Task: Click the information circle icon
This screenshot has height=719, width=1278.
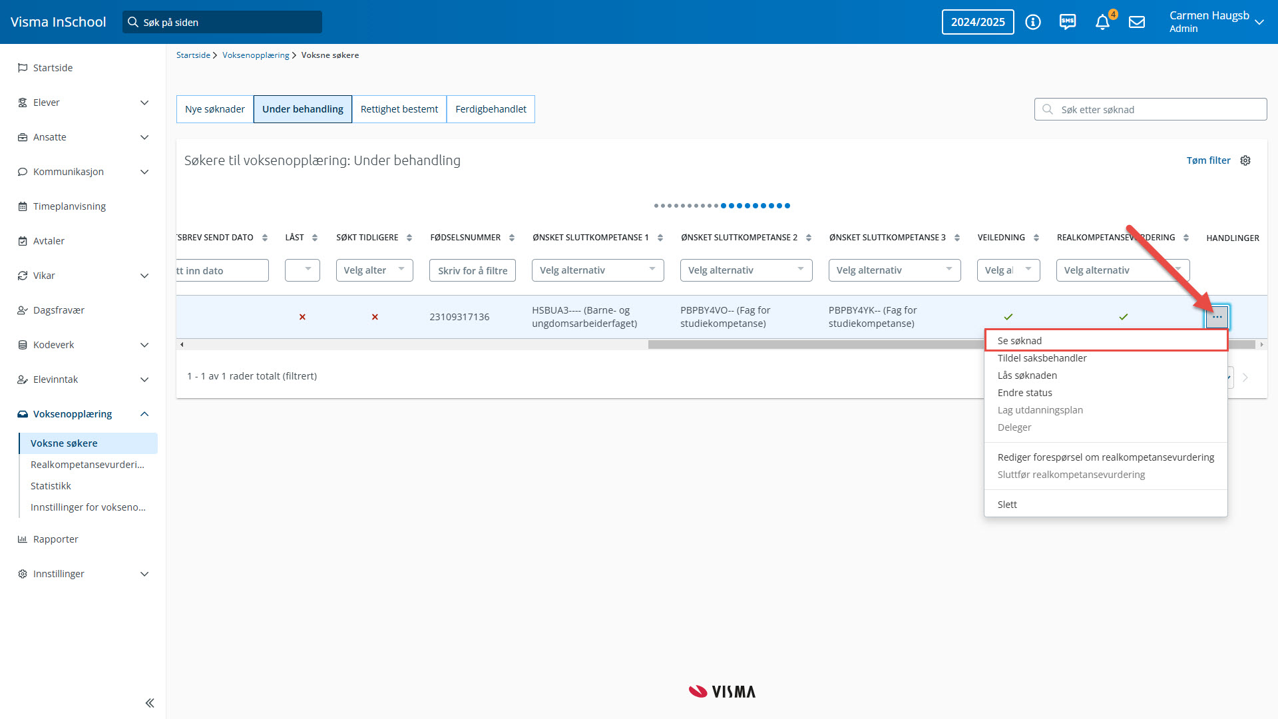Action: coord(1033,22)
